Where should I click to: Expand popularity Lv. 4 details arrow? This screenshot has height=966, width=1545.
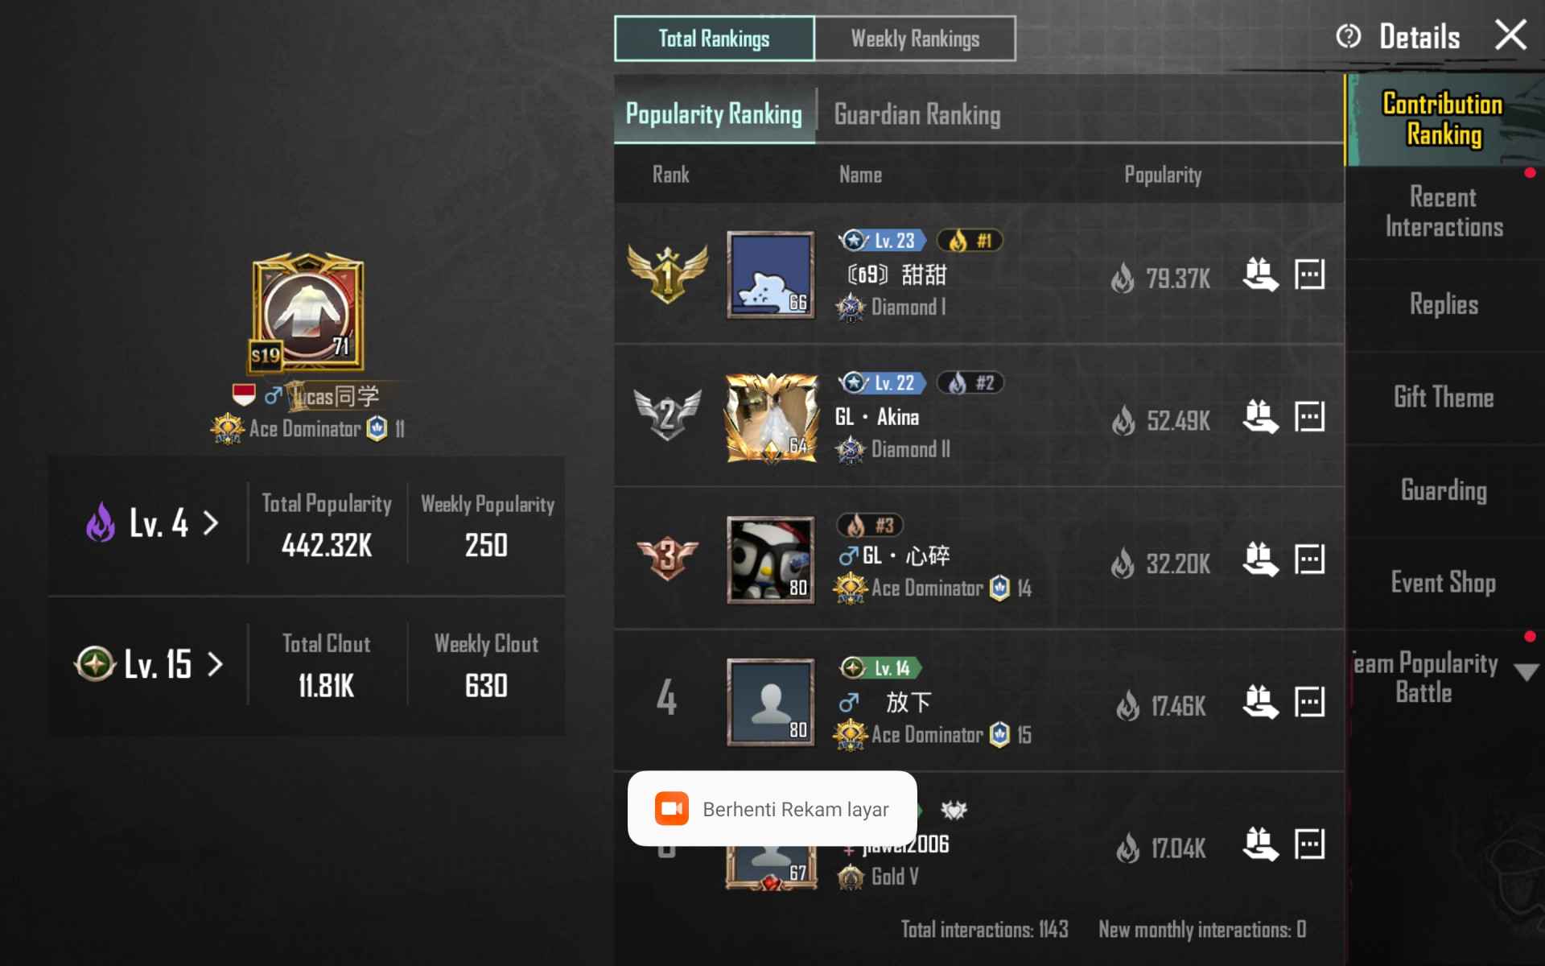tap(211, 523)
